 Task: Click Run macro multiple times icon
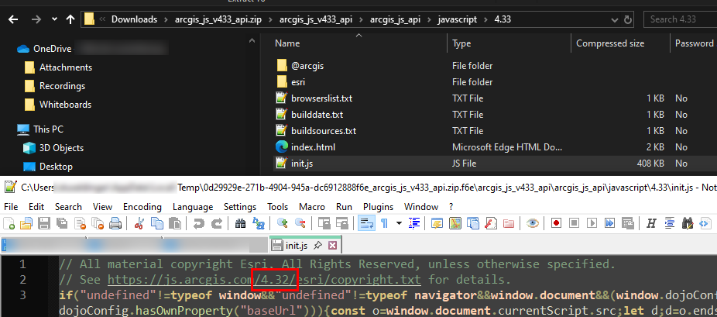coord(610,223)
